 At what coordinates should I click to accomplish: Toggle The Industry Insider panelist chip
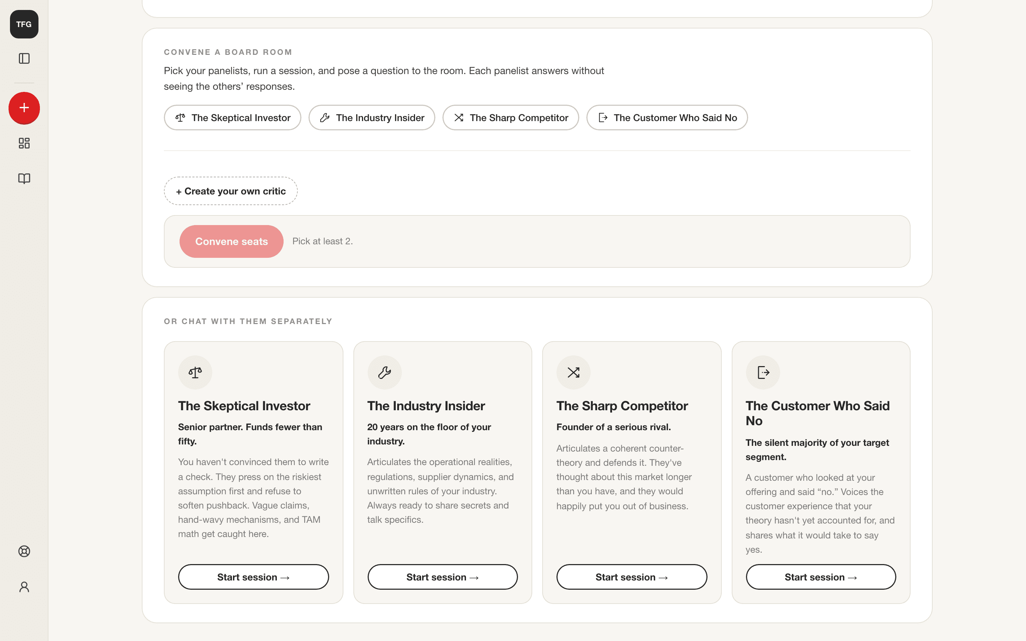coord(372,118)
